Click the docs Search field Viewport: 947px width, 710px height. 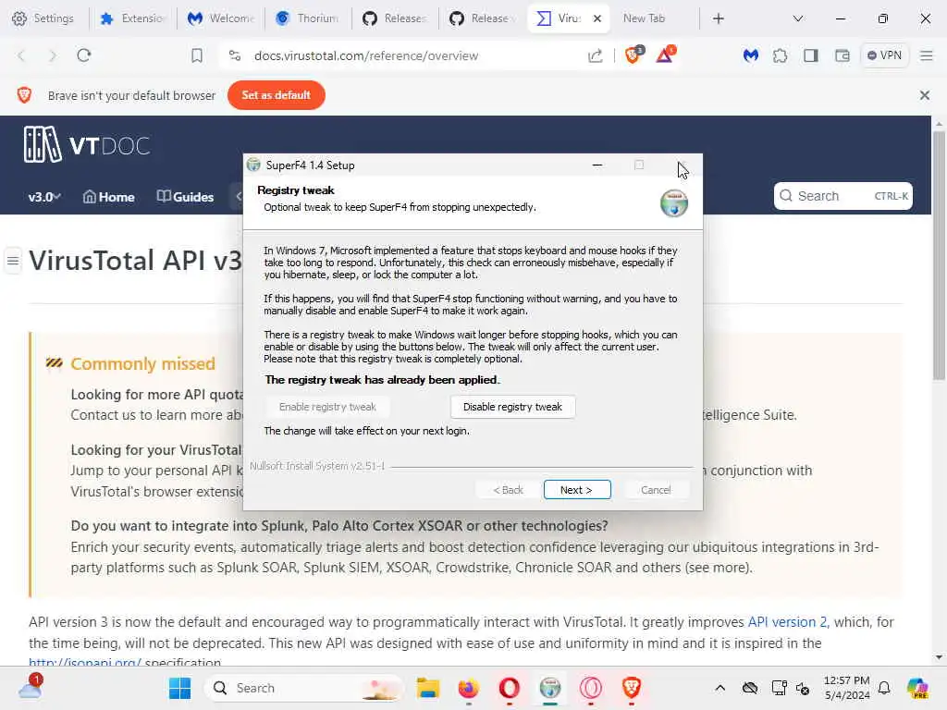pyautogui.click(x=843, y=196)
